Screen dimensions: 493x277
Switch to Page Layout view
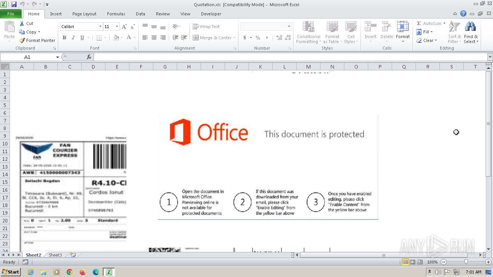click(x=413, y=262)
